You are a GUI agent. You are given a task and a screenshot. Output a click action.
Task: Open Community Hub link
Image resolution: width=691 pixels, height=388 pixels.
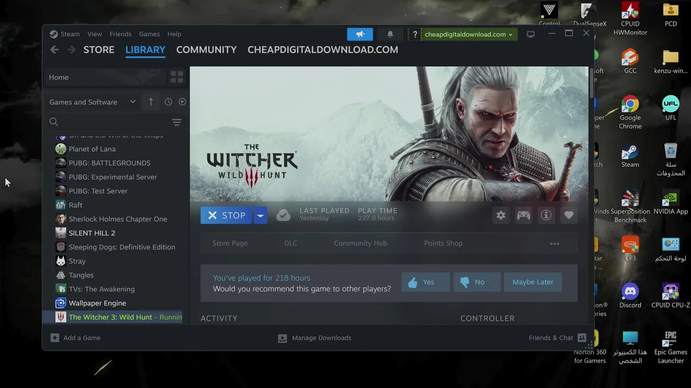coord(360,243)
